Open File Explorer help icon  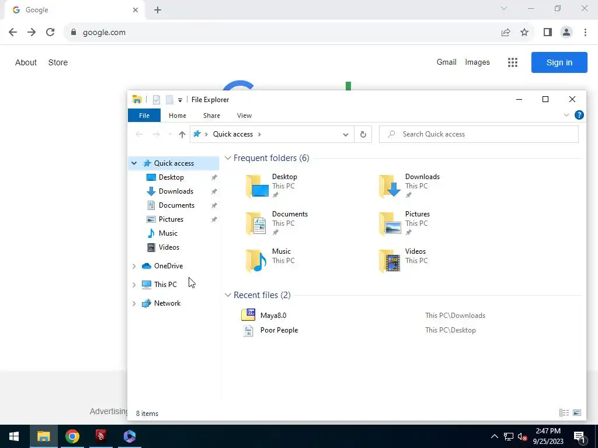(579, 115)
